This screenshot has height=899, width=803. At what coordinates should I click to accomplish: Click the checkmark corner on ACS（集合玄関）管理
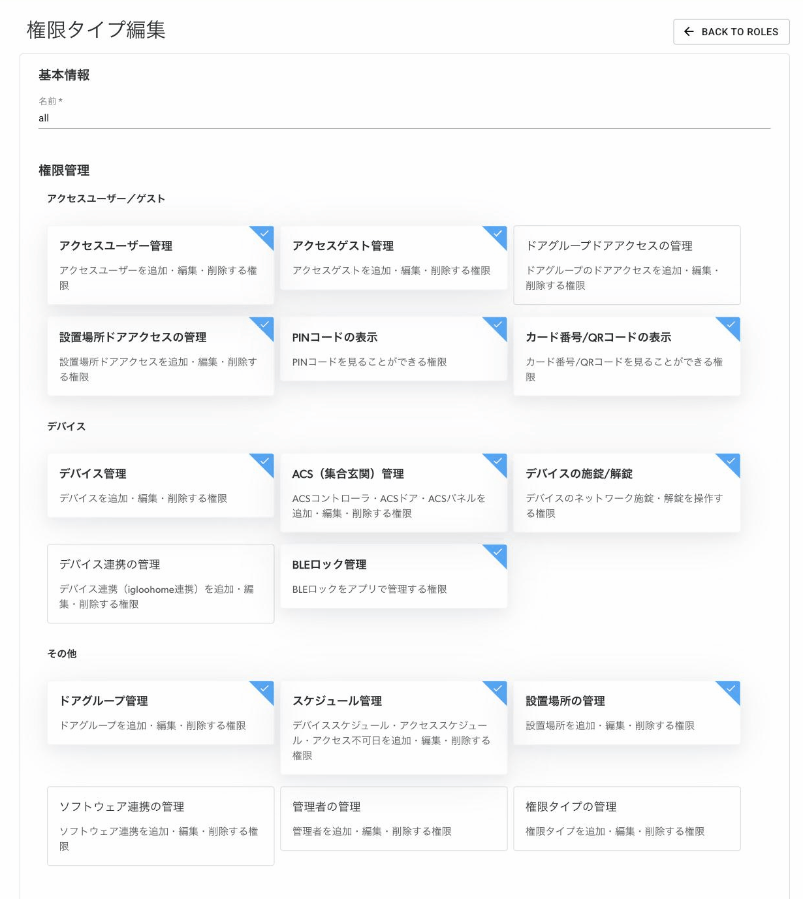coord(498,462)
